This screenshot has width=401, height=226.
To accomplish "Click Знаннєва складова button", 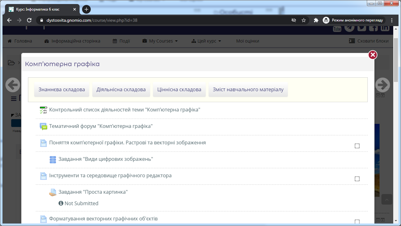I will click(62, 90).
